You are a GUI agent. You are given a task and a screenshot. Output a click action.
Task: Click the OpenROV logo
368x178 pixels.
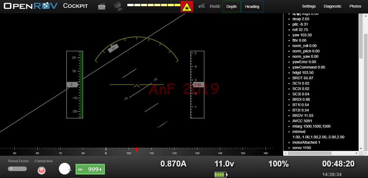[31, 6]
